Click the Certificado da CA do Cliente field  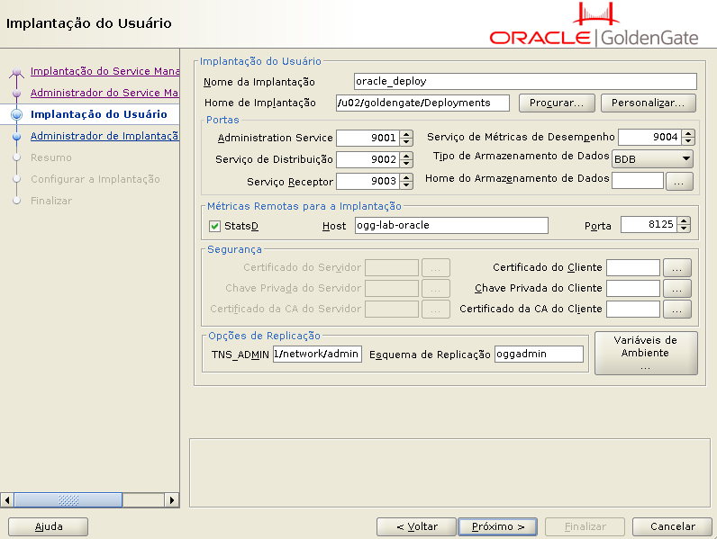(633, 309)
